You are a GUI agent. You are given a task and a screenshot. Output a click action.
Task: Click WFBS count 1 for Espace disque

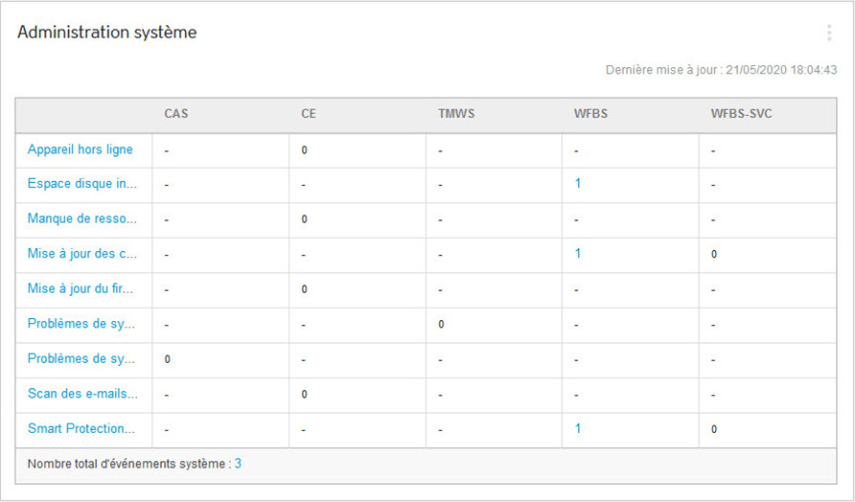click(x=578, y=184)
